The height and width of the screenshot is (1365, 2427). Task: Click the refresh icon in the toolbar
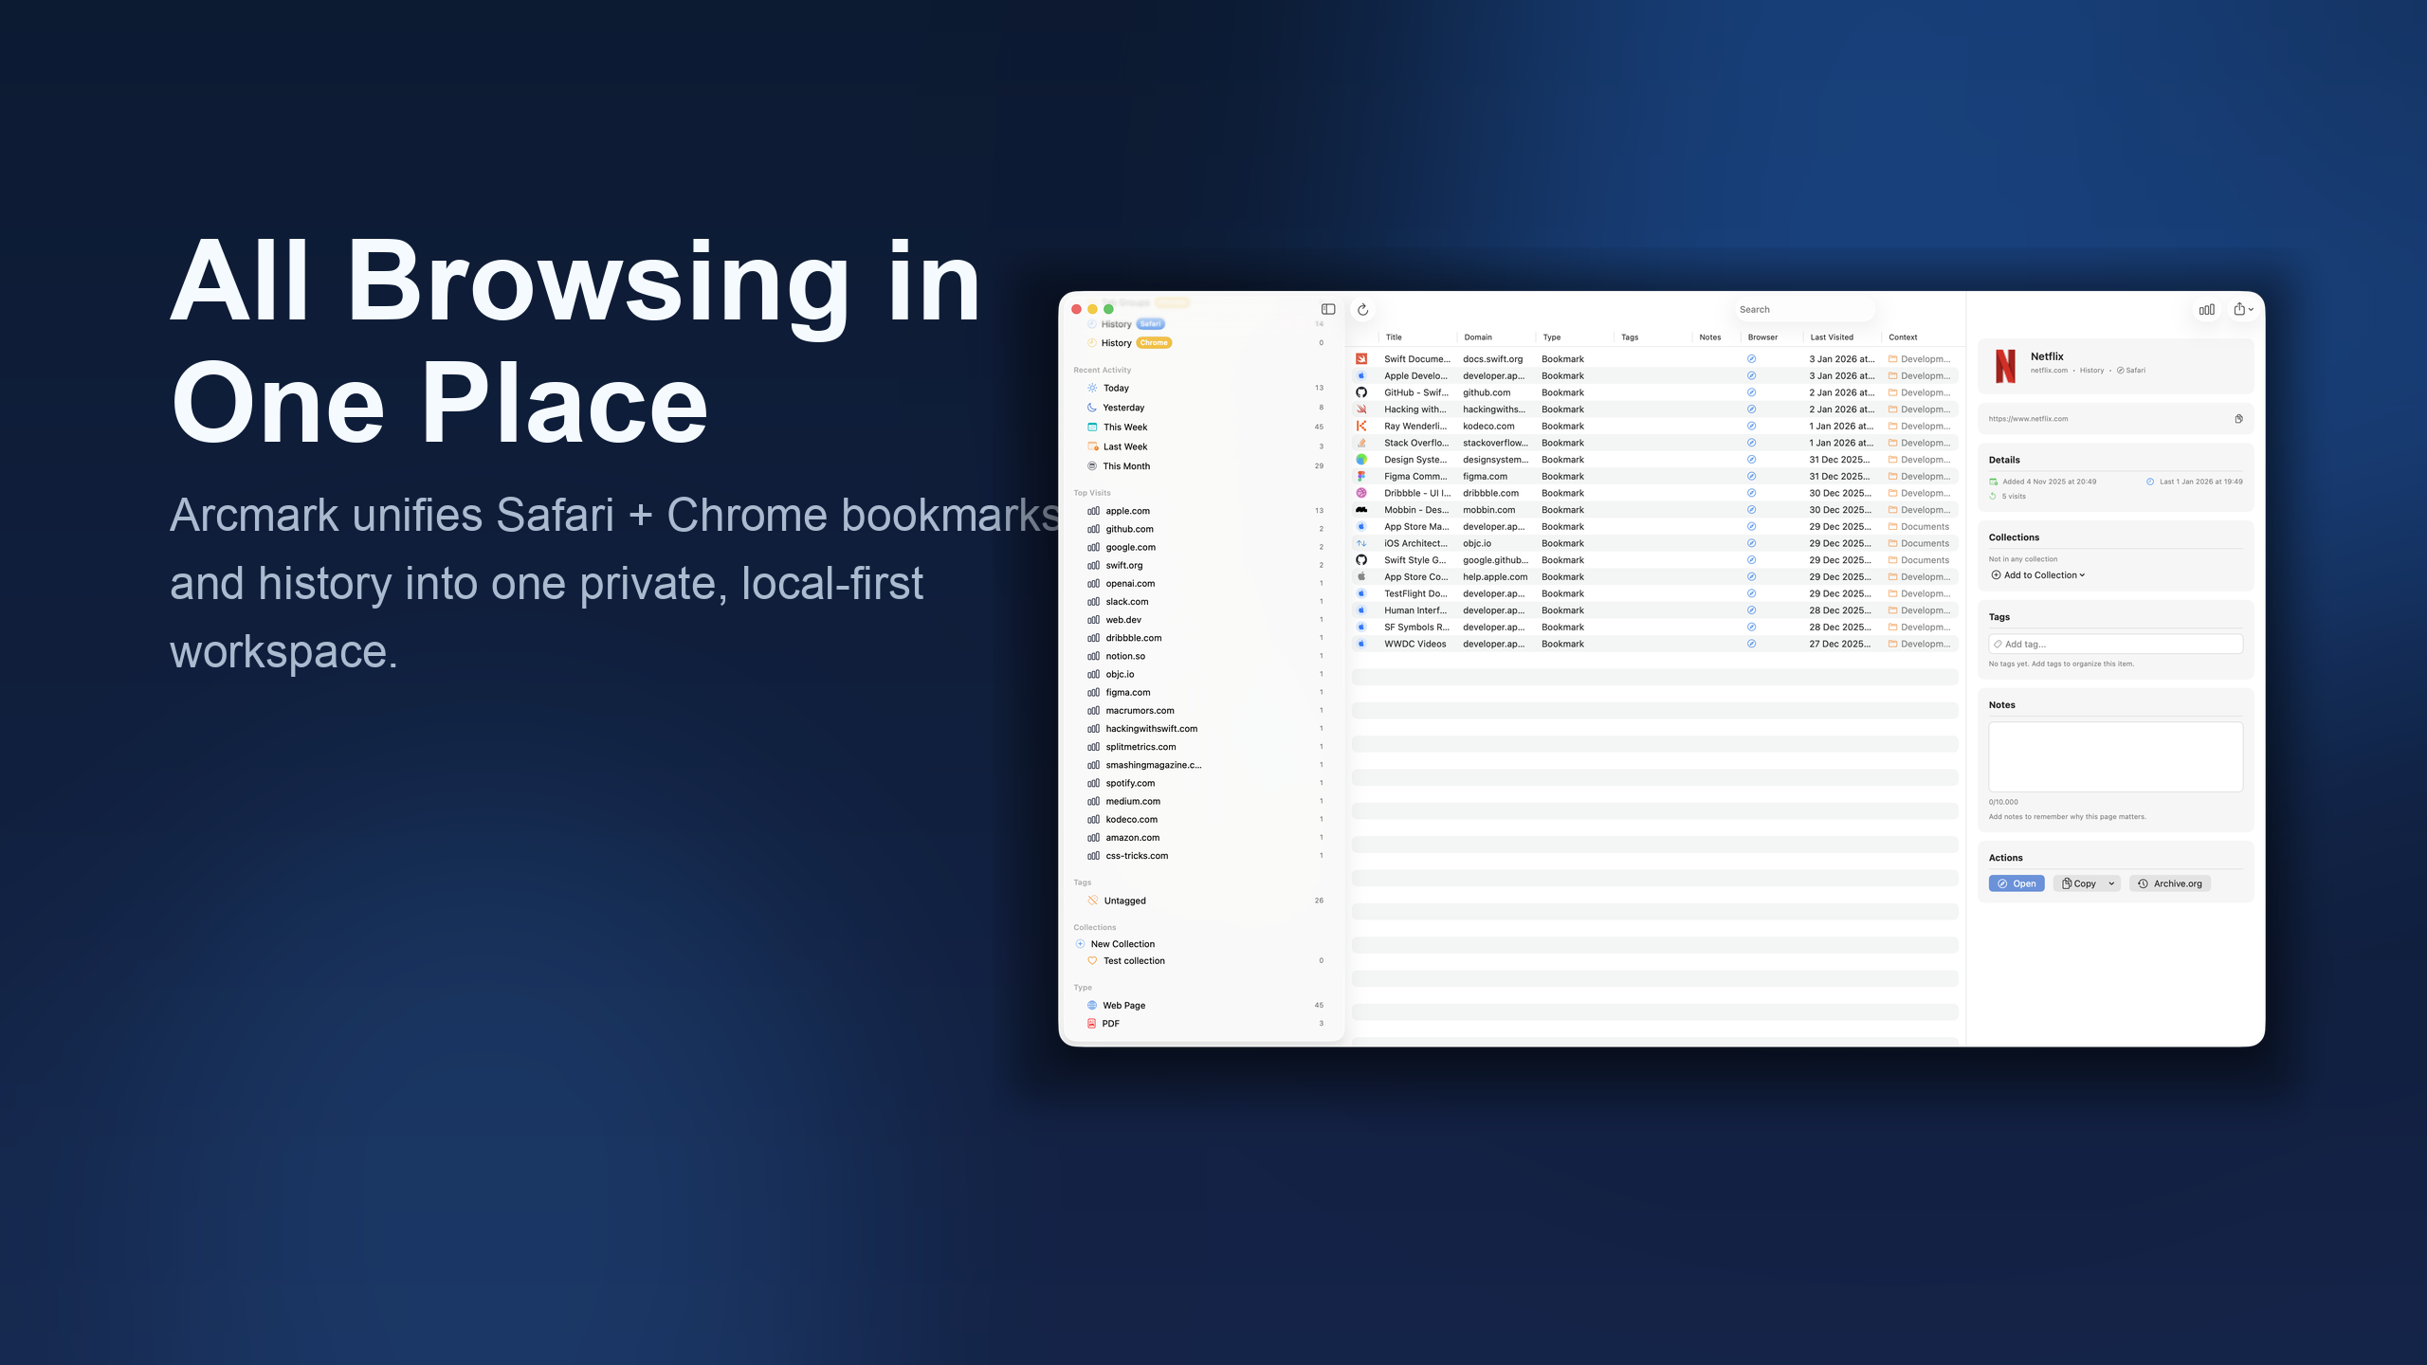pos(1362,309)
